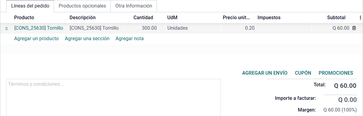This screenshot has height=116, width=363.
Task: Open the [CONS_25630] Tornillo product link
Action: point(39,28)
